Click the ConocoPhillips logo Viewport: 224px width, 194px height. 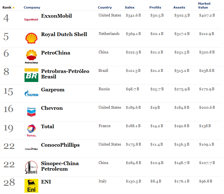pyautogui.click(x=31, y=149)
